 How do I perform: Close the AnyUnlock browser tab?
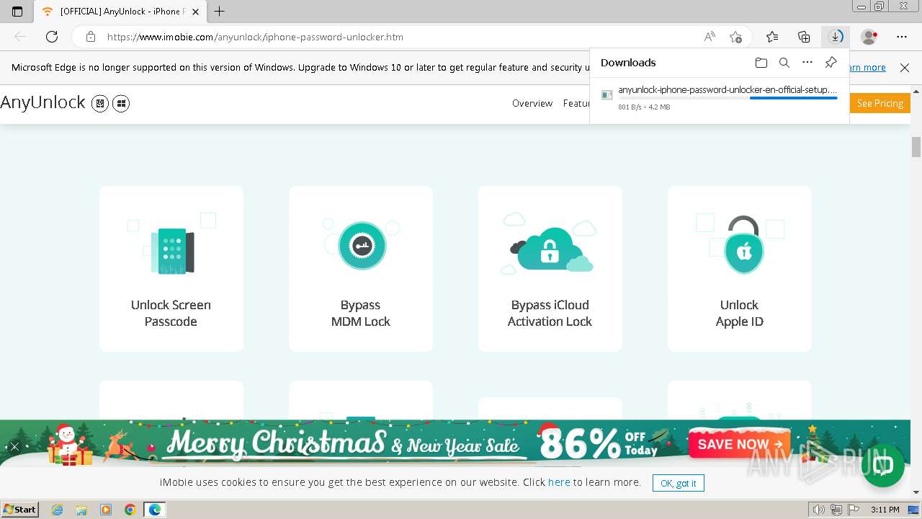tap(195, 12)
